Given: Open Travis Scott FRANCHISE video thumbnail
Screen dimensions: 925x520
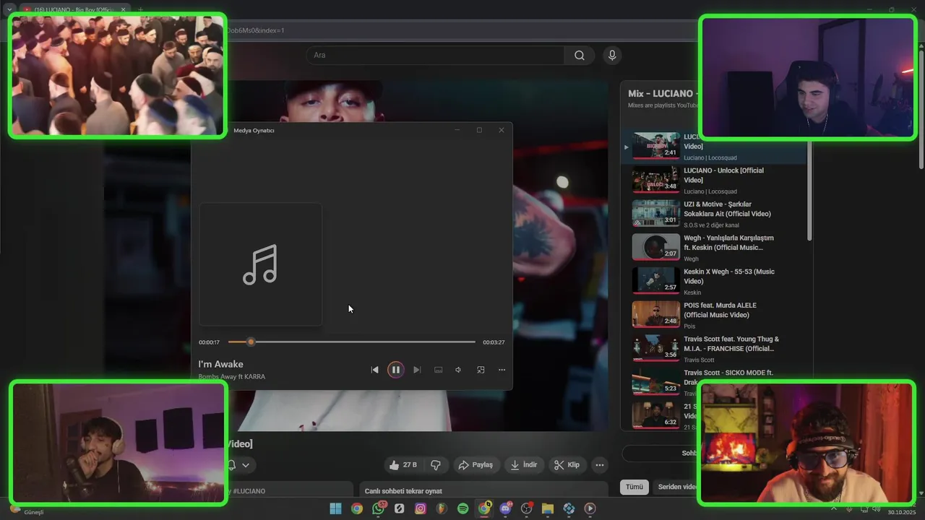Looking at the screenshot, I should point(656,348).
